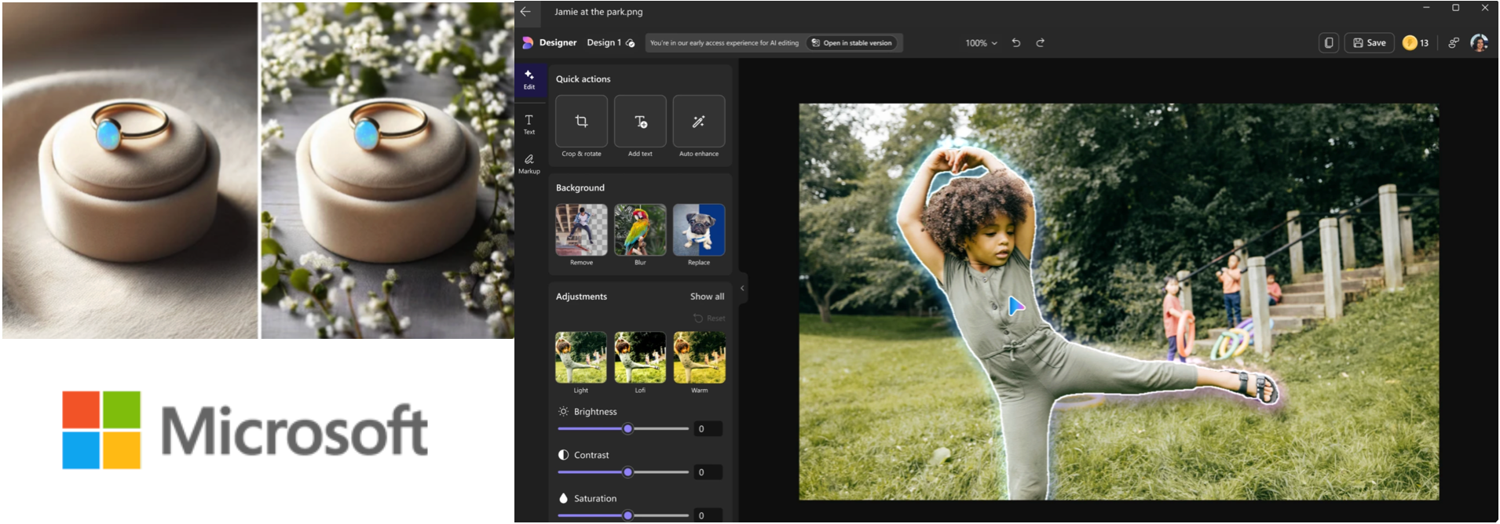The height and width of the screenshot is (524, 1500).
Task: Click the file name Jamie at the park.png
Action: 598,12
